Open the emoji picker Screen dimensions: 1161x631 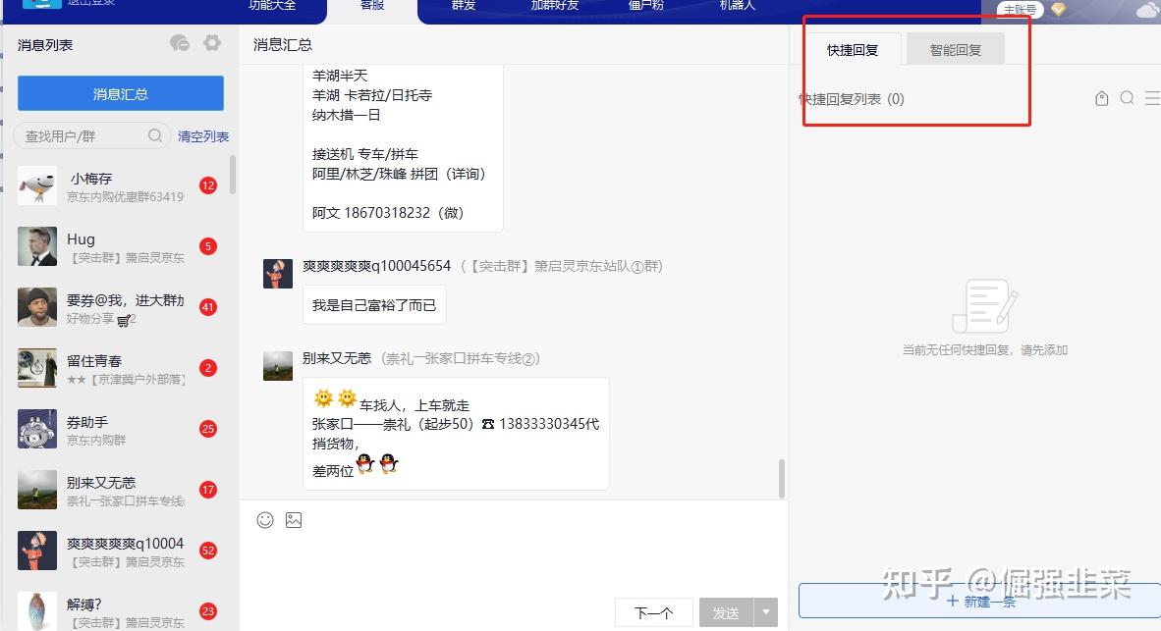click(x=265, y=520)
